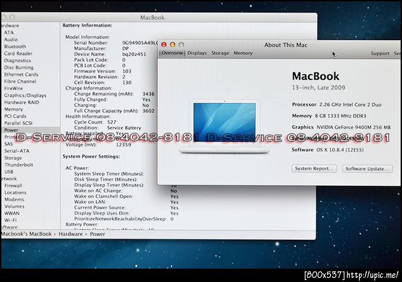The width and height of the screenshot is (402, 282).
Task: Click the Firmware Version value 103
Action: (x=127, y=71)
